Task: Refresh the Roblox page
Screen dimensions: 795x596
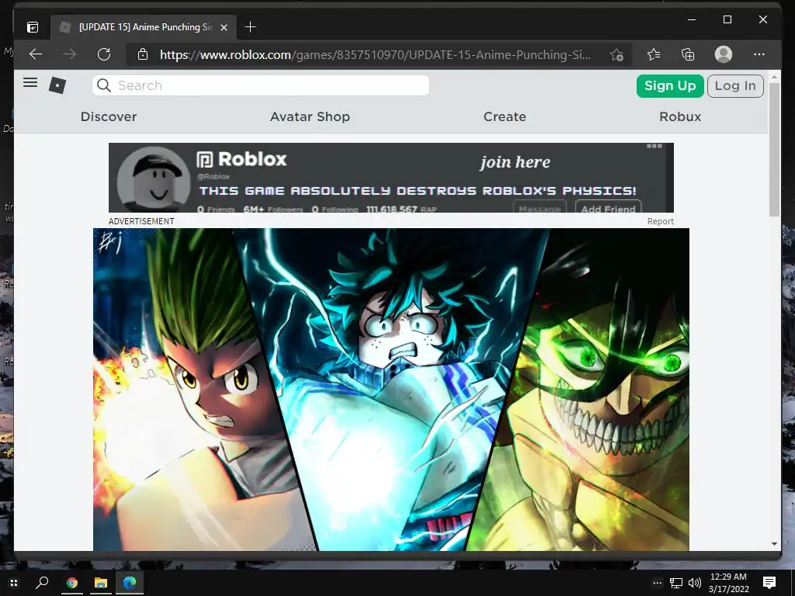Action: (104, 54)
